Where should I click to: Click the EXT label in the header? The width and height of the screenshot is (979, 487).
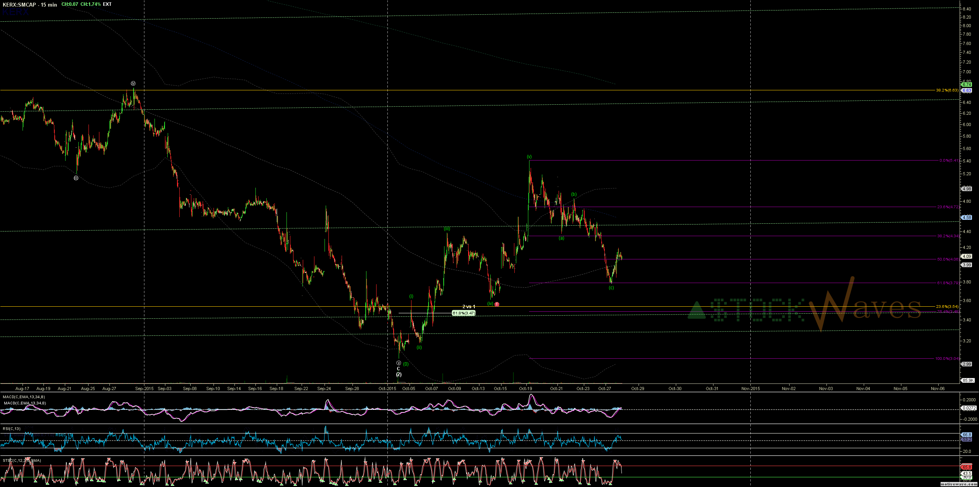pyautogui.click(x=107, y=4)
